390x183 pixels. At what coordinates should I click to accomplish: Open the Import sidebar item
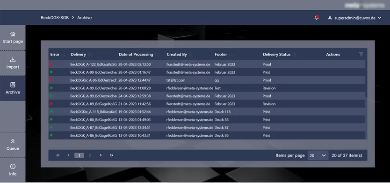coord(13,63)
